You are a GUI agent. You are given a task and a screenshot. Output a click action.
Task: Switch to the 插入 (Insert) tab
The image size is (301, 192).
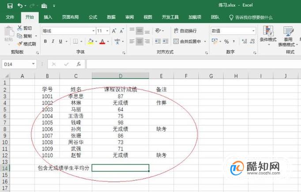[x=48, y=17]
